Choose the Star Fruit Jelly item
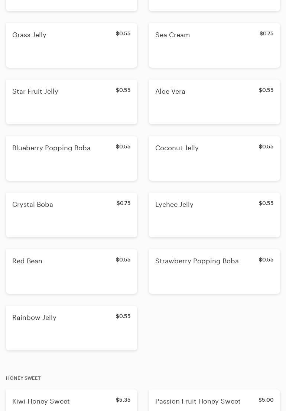 click(x=71, y=102)
